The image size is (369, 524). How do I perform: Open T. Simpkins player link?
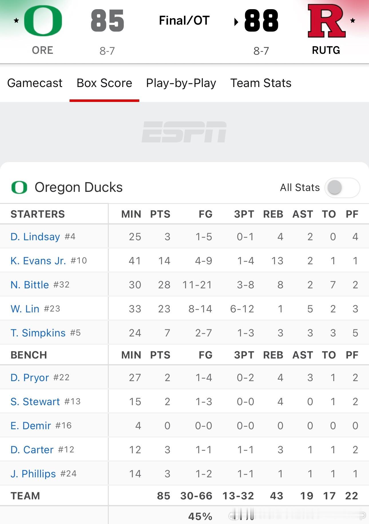tap(38, 333)
